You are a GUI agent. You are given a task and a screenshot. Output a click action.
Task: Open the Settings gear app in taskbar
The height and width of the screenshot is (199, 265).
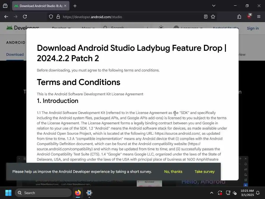(x=89, y=193)
